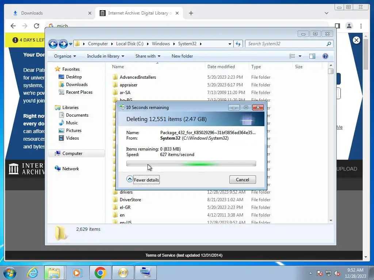Open Recent Places in Favorites
This screenshot has height=280, width=374.
pos(79,92)
